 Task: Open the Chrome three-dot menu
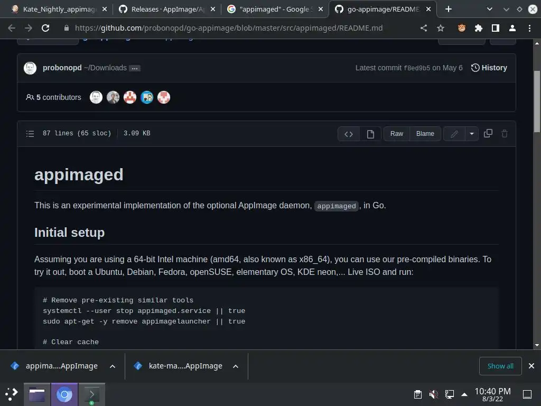click(529, 28)
